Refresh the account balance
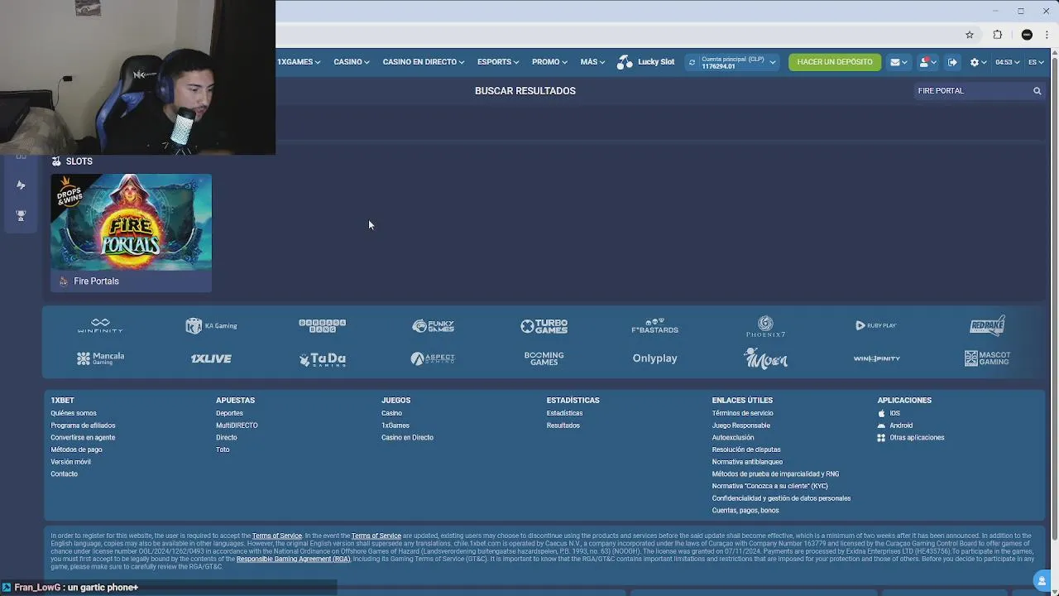The image size is (1059, 596). pyautogui.click(x=692, y=62)
